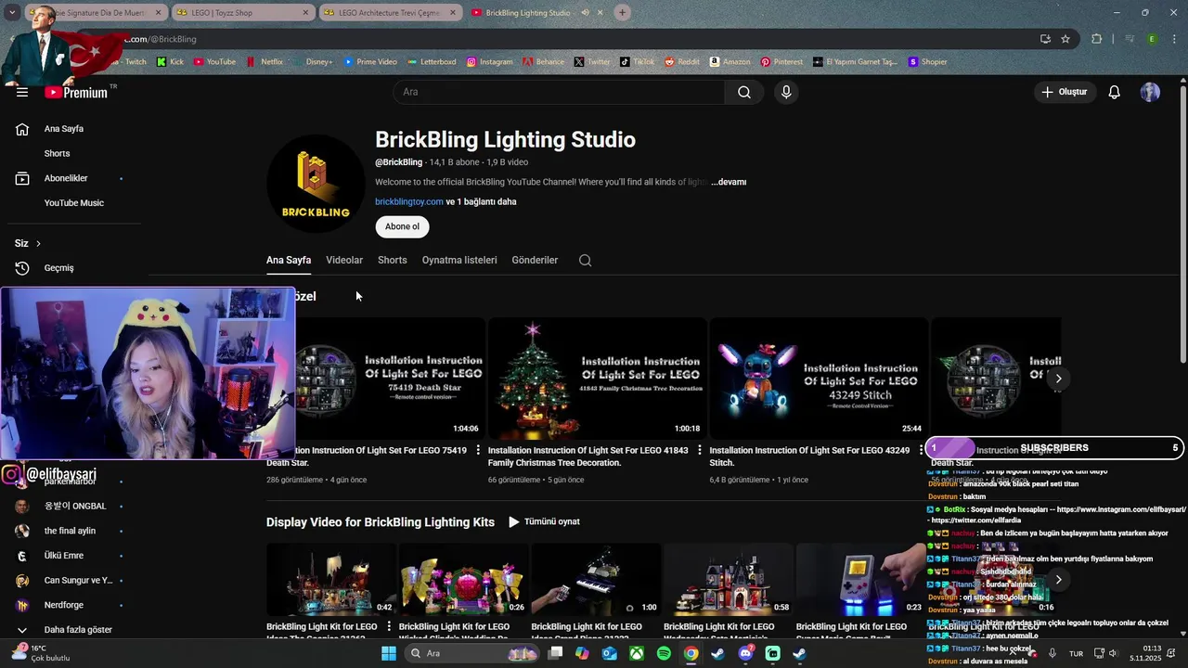Image resolution: width=1188 pixels, height=668 pixels.
Task: Open Shorts in the left sidebar
Action: tap(57, 153)
